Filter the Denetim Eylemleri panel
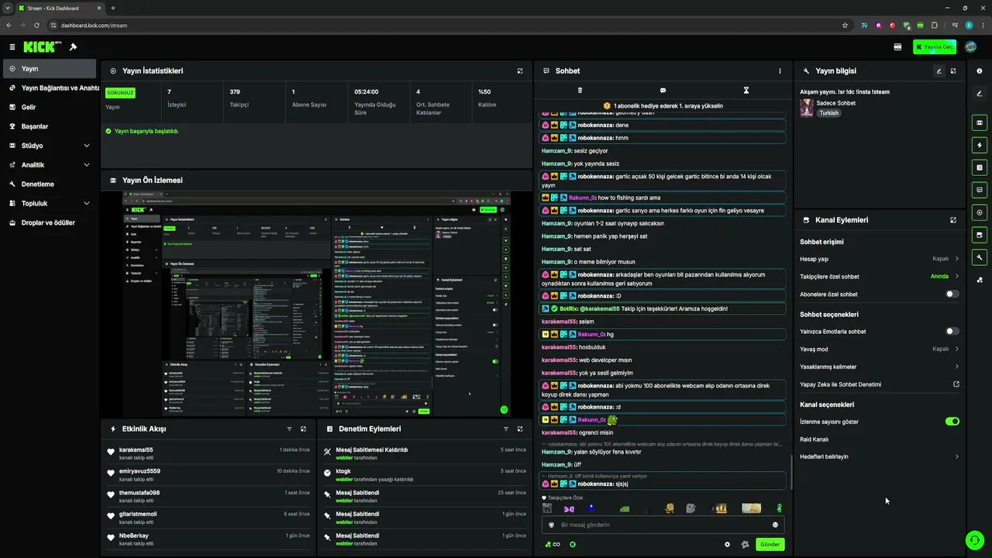992x558 pixels. click(506, 429)
